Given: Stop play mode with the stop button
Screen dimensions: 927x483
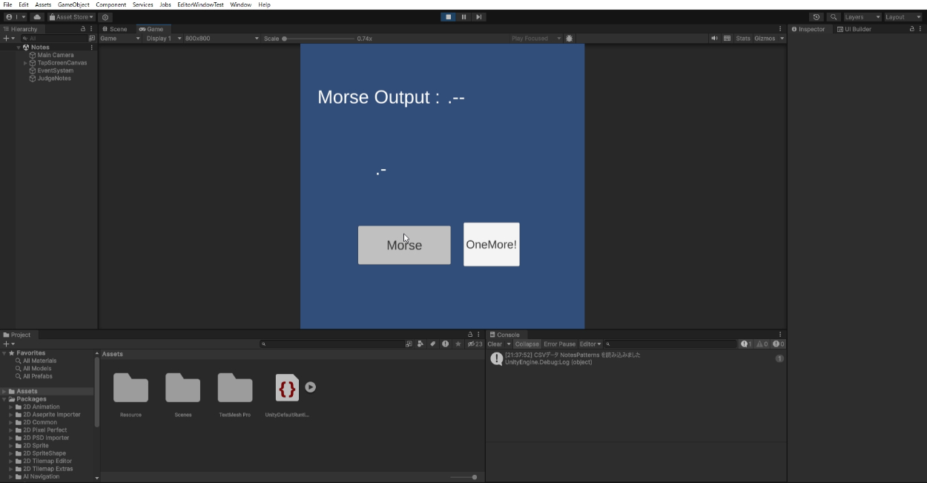Looking at the screenshot, I should tap(448, 17).
